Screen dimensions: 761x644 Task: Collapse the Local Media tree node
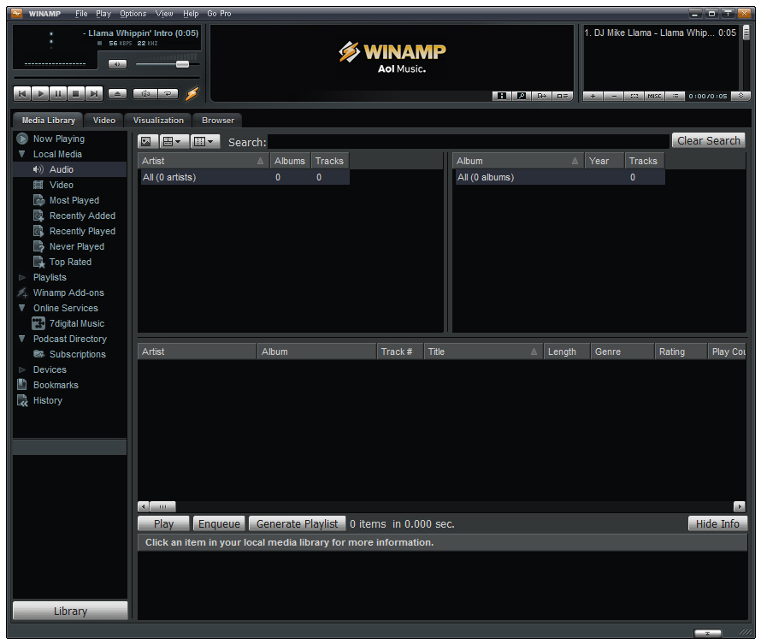tap(22, 154)
